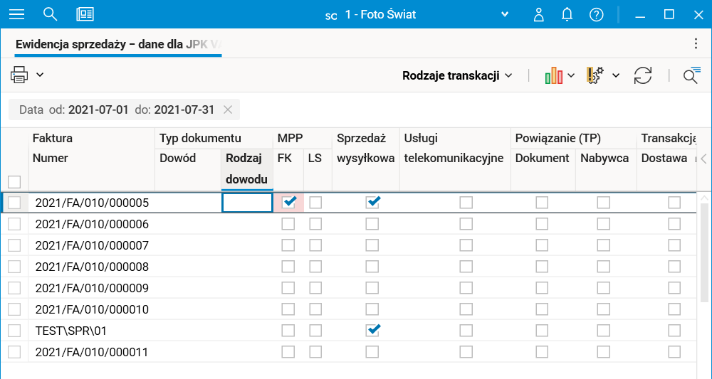Click the printer icon
The image size is (712, 379).
point(19,75)
